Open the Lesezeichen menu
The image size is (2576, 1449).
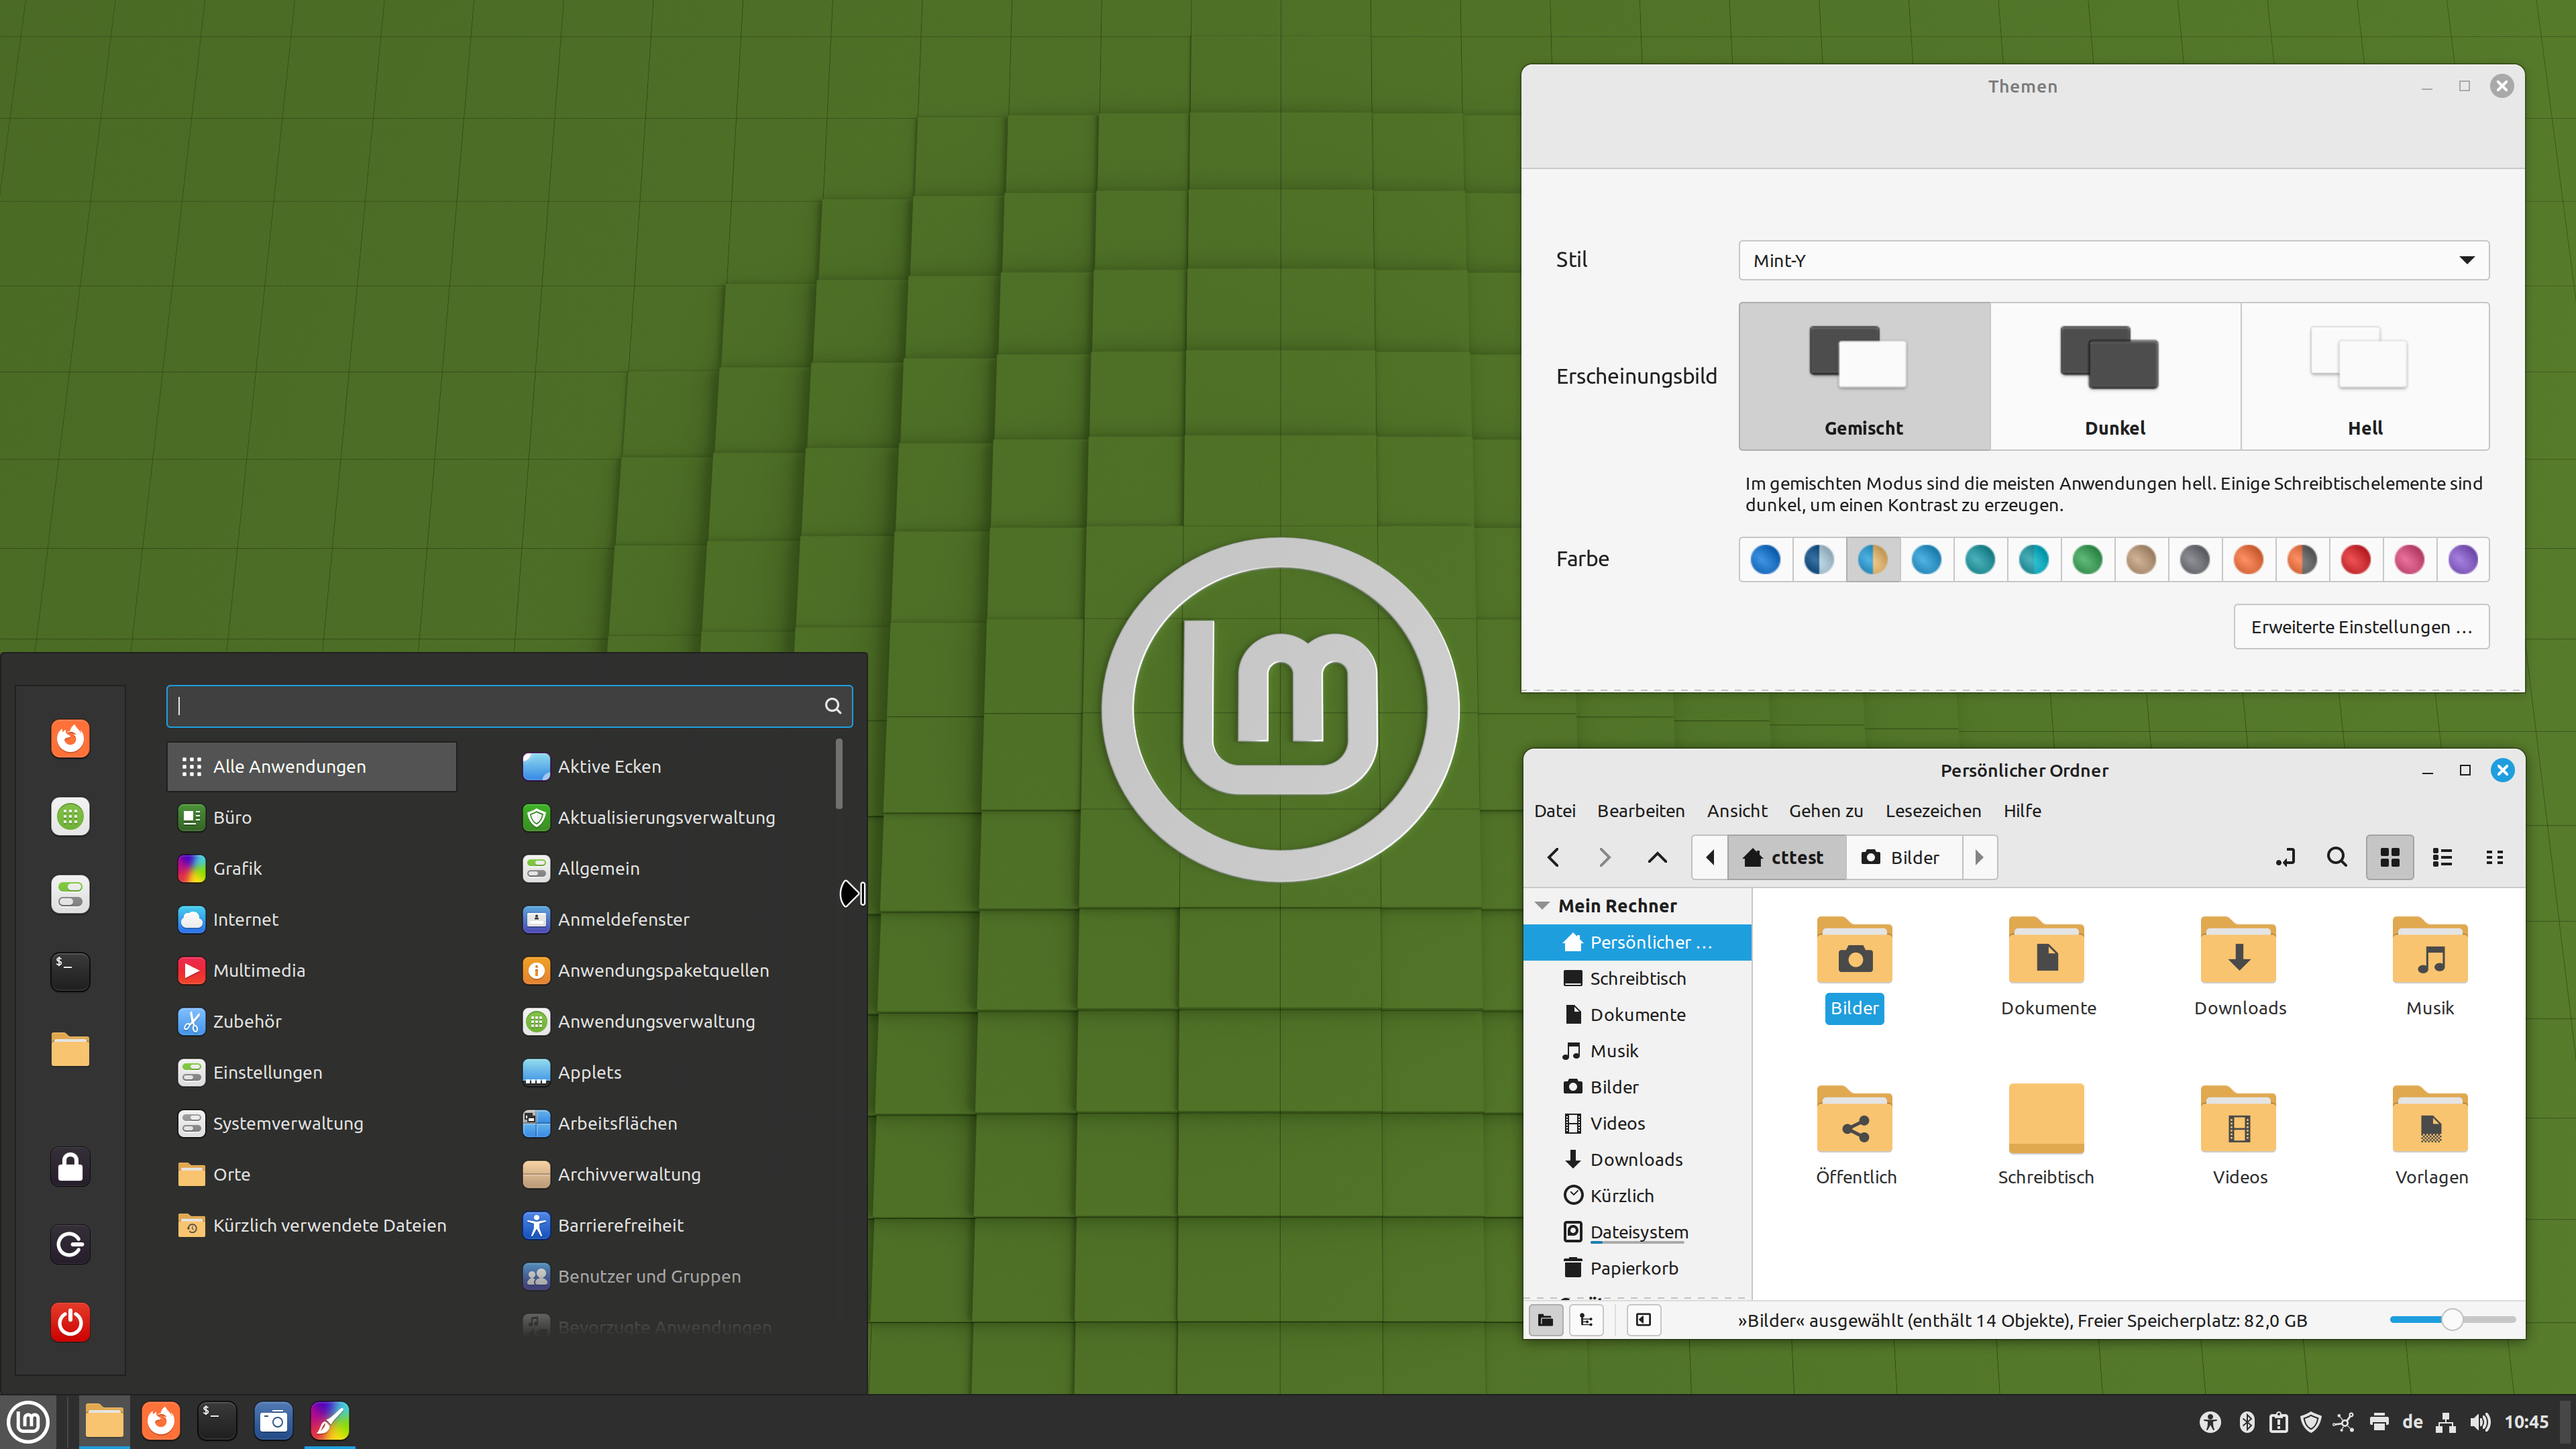(x=1932, y=811)
